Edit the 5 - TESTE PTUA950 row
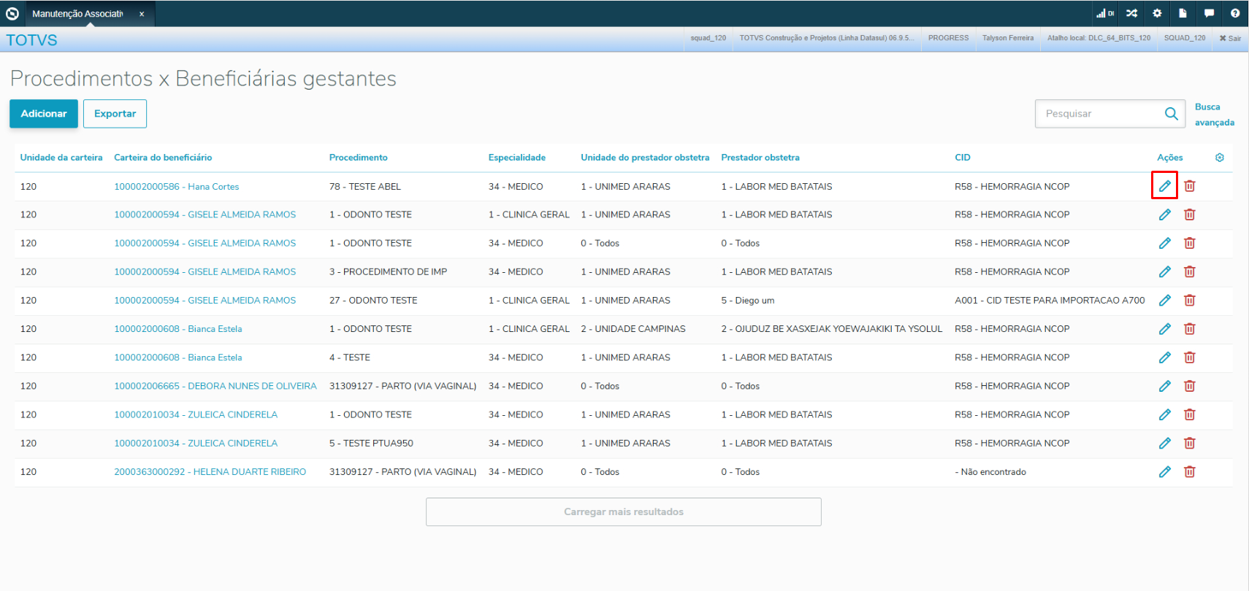 coord(1164,443)
